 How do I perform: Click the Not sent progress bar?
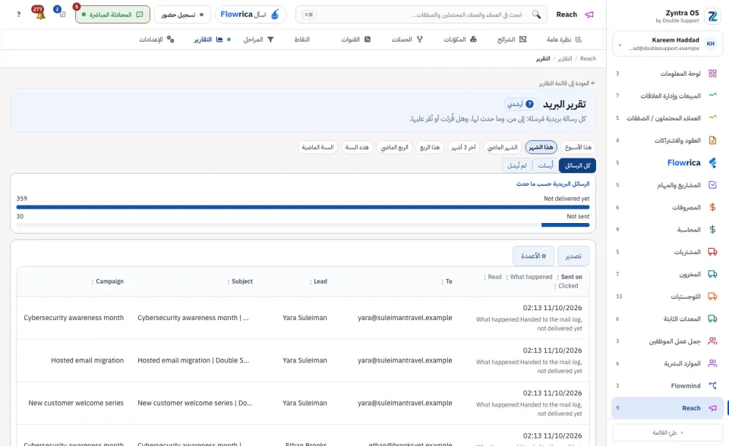click(303, 225)
